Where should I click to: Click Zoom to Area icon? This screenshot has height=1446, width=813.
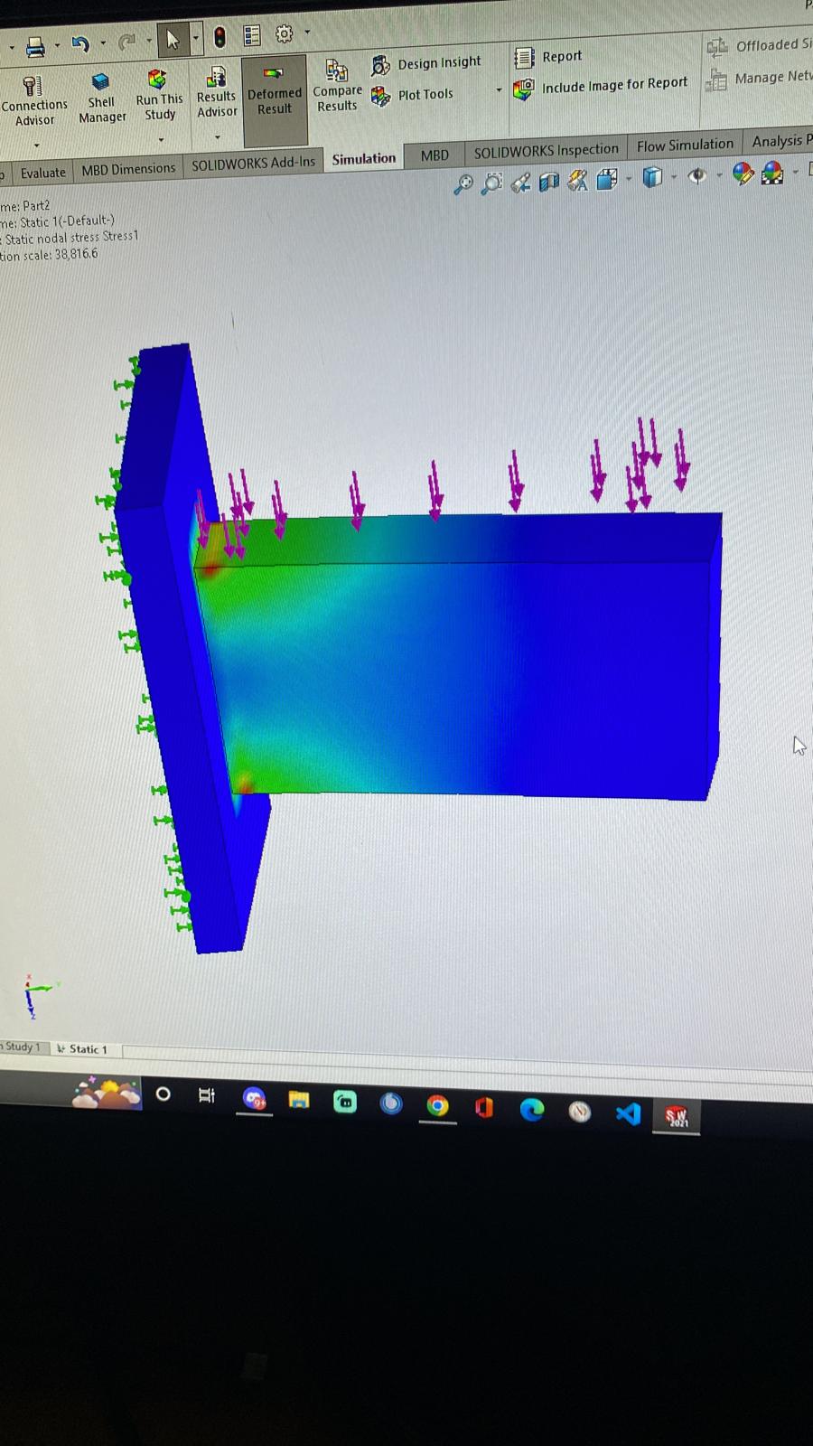point(492,183)
